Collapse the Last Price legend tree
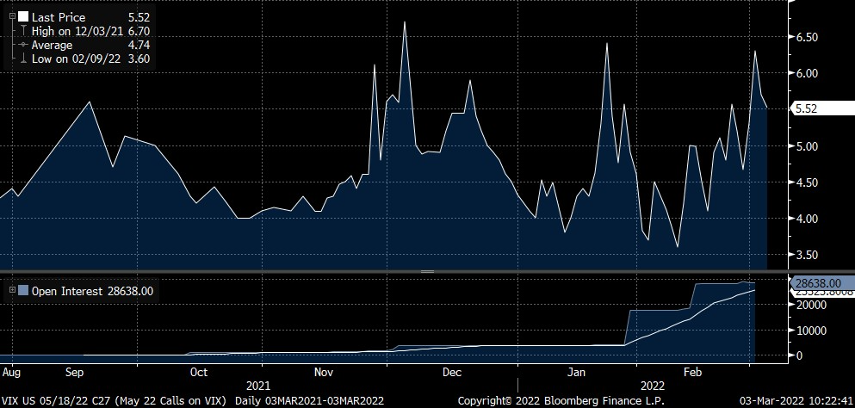The image size is (855, 408). coord(12,16)
